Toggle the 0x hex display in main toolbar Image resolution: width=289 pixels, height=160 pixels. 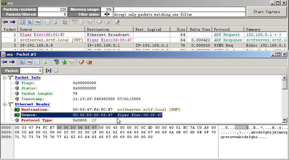pos(38,22)
